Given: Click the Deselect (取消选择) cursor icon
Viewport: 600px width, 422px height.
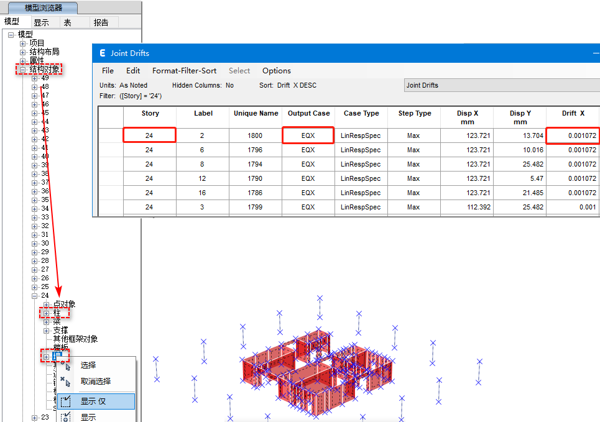Looking at the screenshot, I should pos(67,381).
